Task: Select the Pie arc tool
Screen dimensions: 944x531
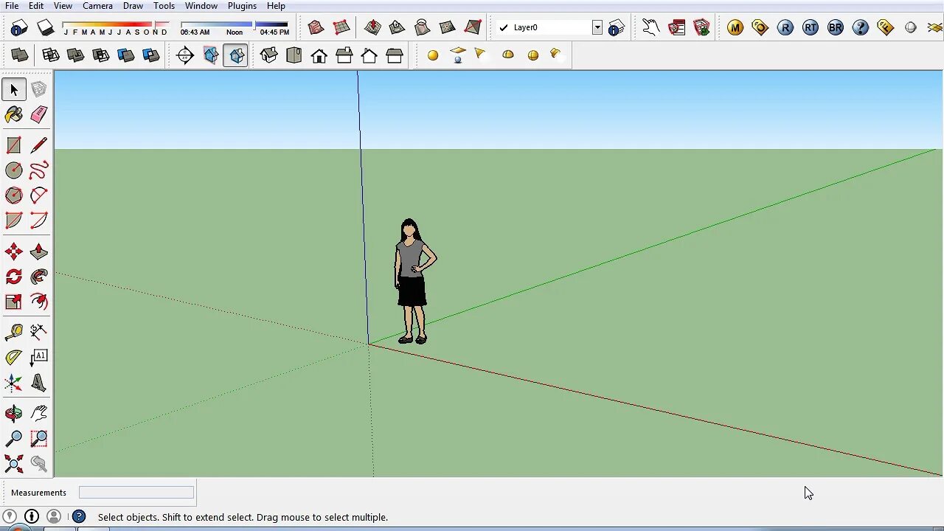Action: click(14, 221)
